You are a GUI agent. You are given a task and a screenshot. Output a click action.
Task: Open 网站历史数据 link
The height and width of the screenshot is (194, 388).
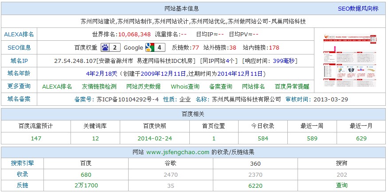[x=143, y=86]
